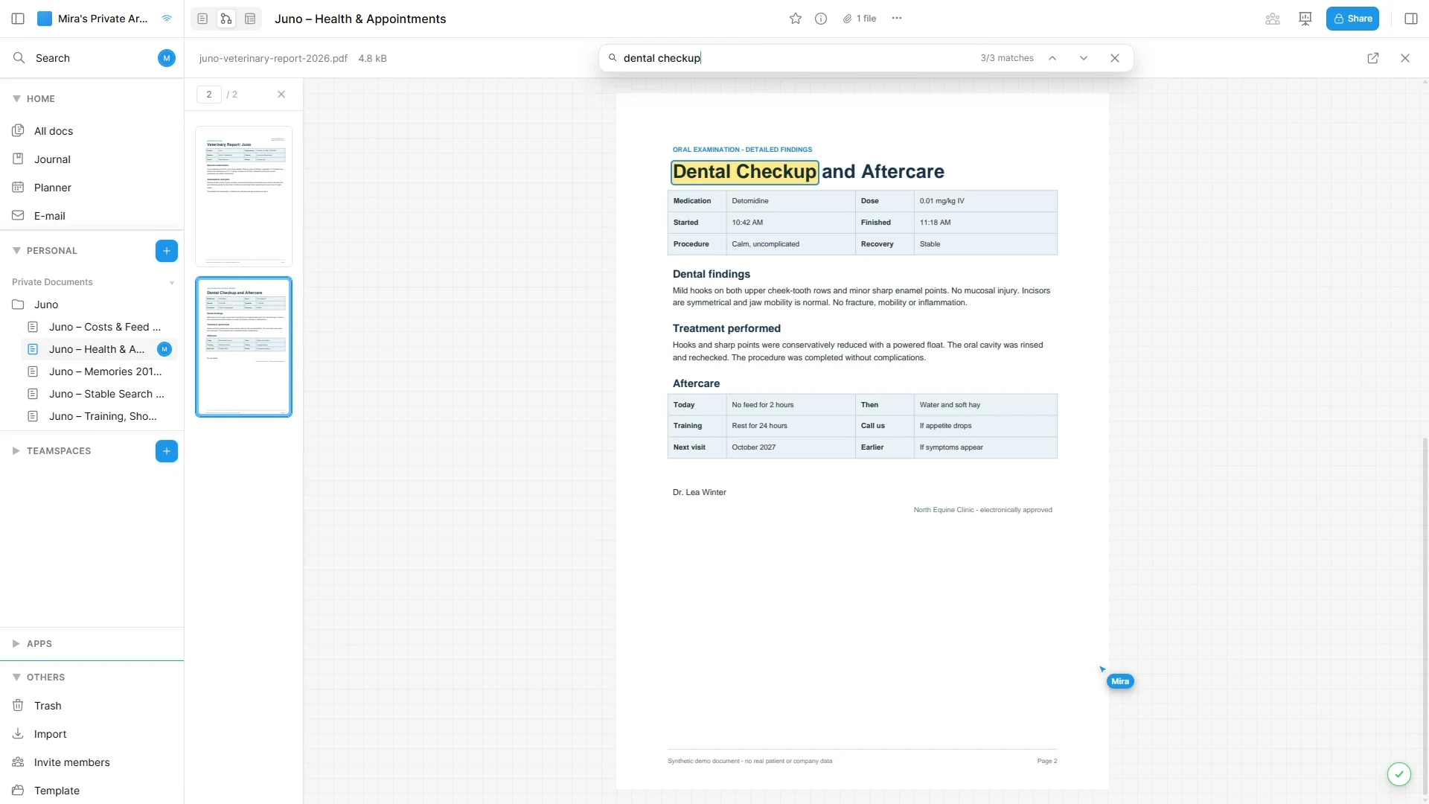
Task: Add new teamspace plus button
Action: (x=167, y=451)
